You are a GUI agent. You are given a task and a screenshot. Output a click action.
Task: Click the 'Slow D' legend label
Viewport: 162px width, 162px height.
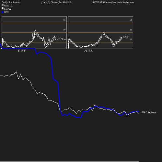click(8, 6)
